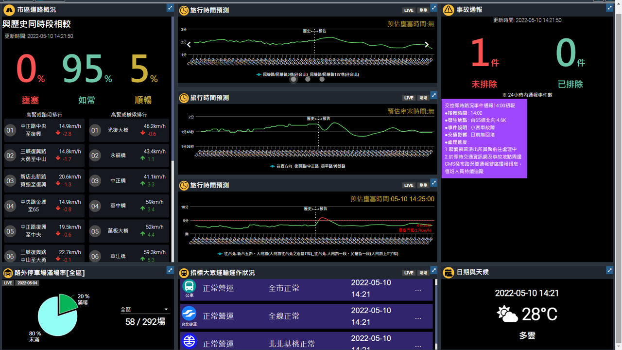
Task: Maximize the 日期與天候 weather panel
Action: 609,270
